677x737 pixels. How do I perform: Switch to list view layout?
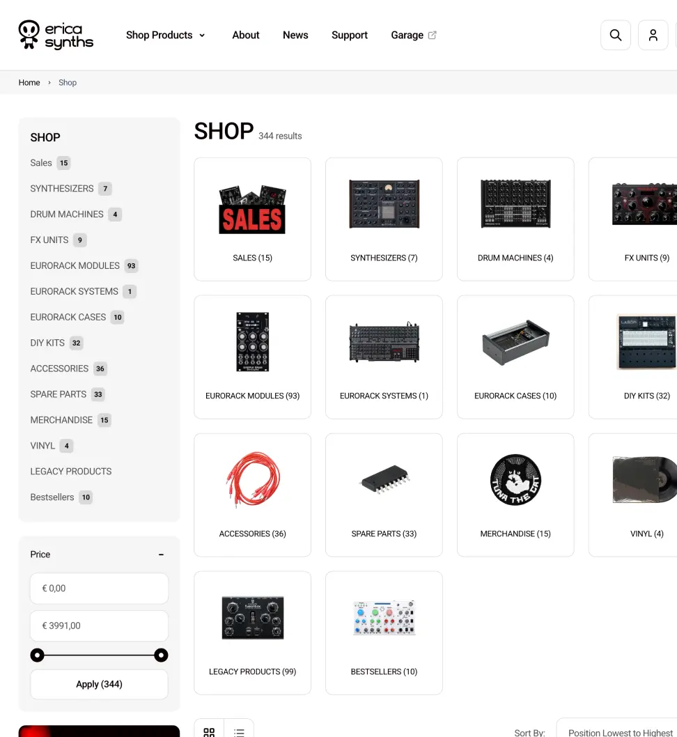(x=239, y=732)
